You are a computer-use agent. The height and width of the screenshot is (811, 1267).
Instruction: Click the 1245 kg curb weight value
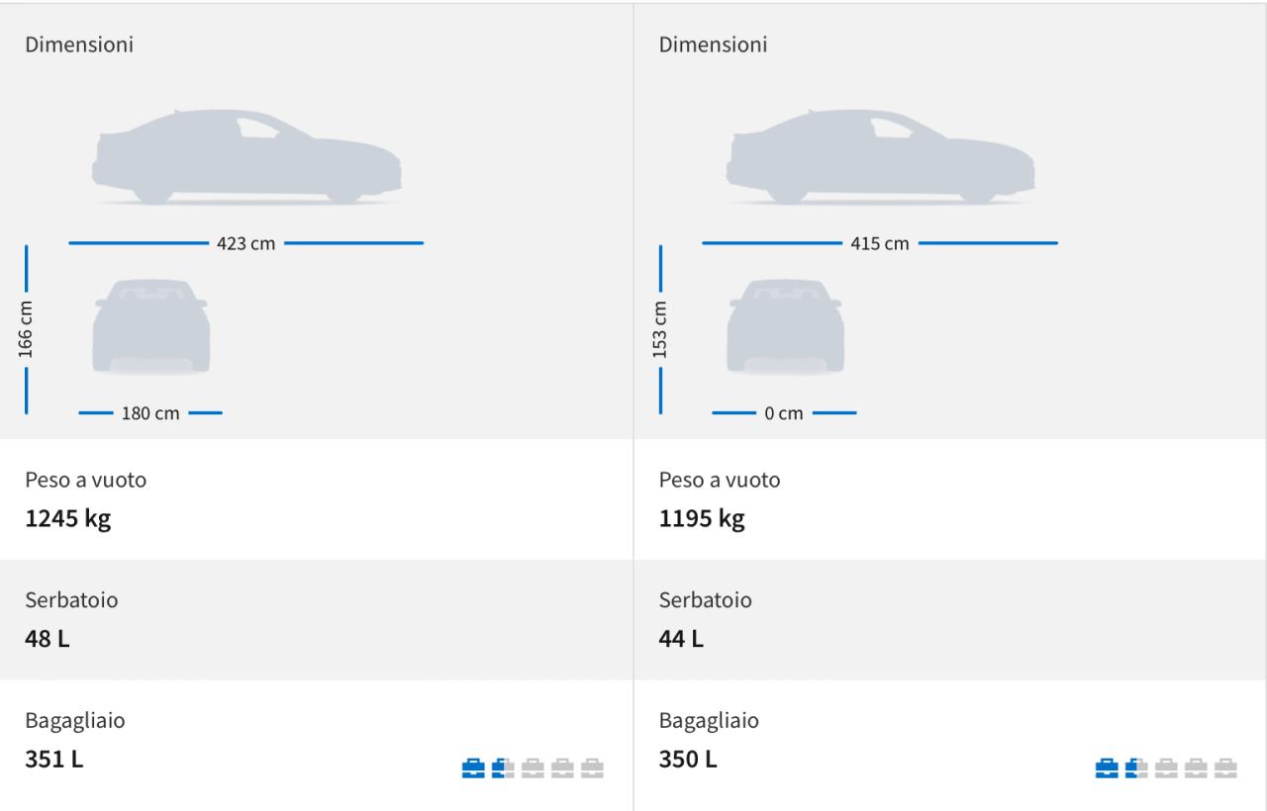click(x=68, y=518)
